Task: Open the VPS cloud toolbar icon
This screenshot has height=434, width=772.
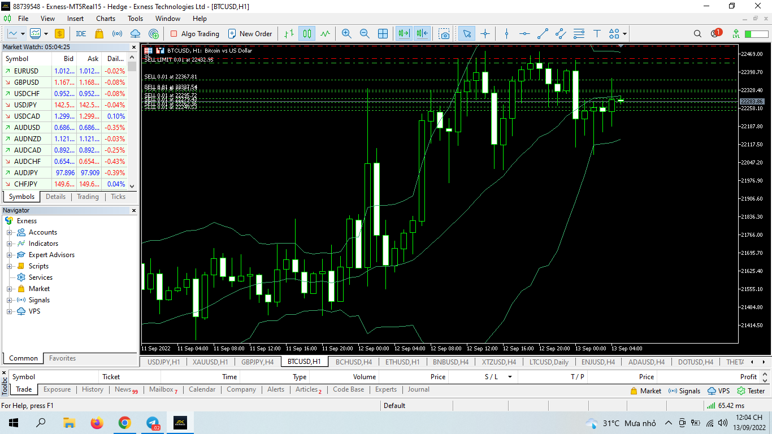Action: (x=136, y=33)
